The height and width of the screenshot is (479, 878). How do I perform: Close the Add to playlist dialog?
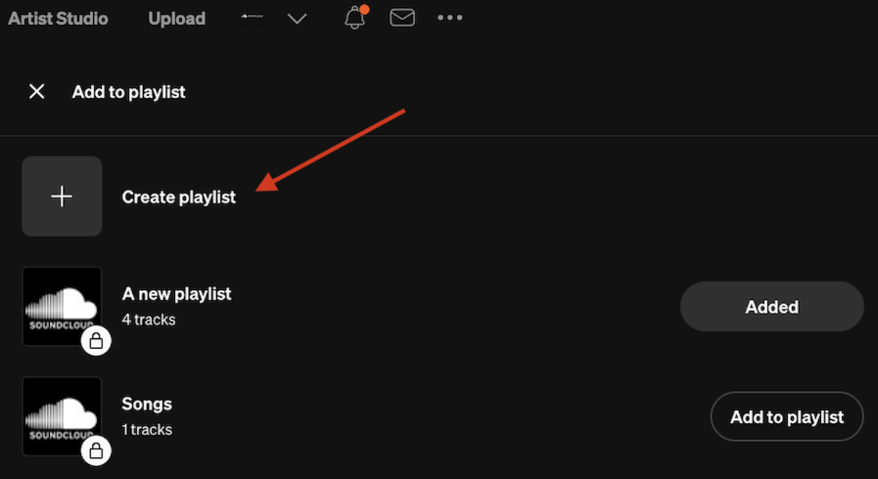pyautogui.click(x=36, y=92)
